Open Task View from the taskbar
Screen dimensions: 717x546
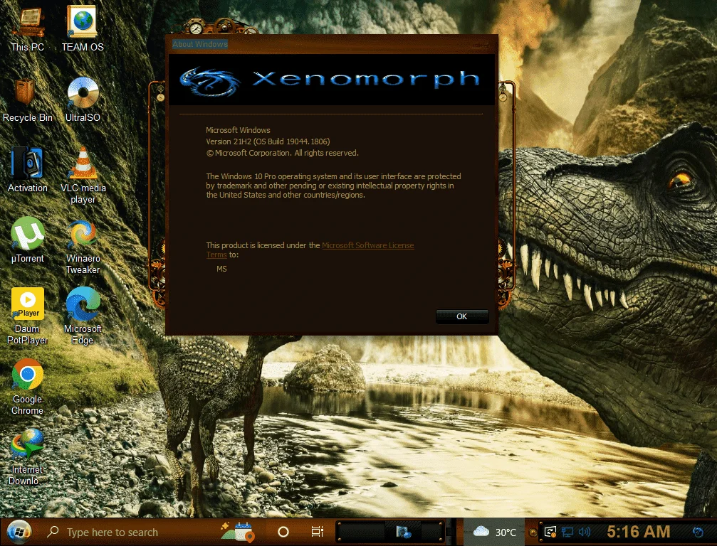tap(318, 532)
